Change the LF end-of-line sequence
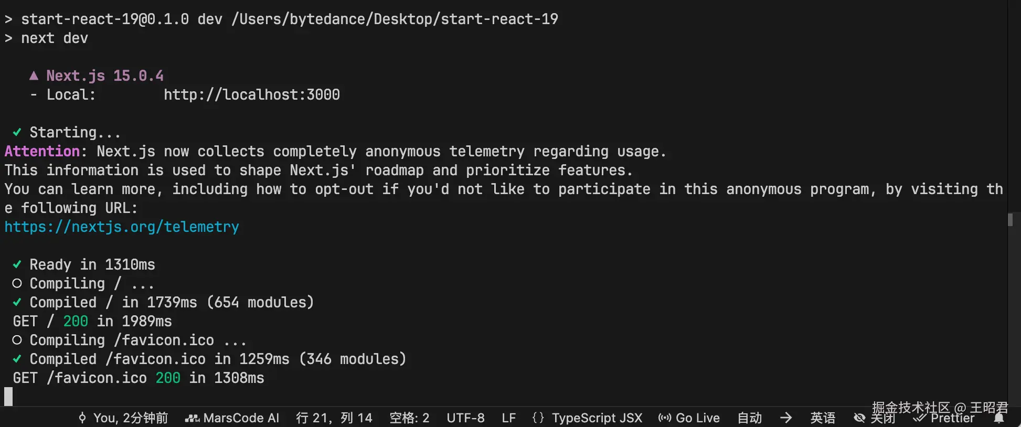 point(508,418)
